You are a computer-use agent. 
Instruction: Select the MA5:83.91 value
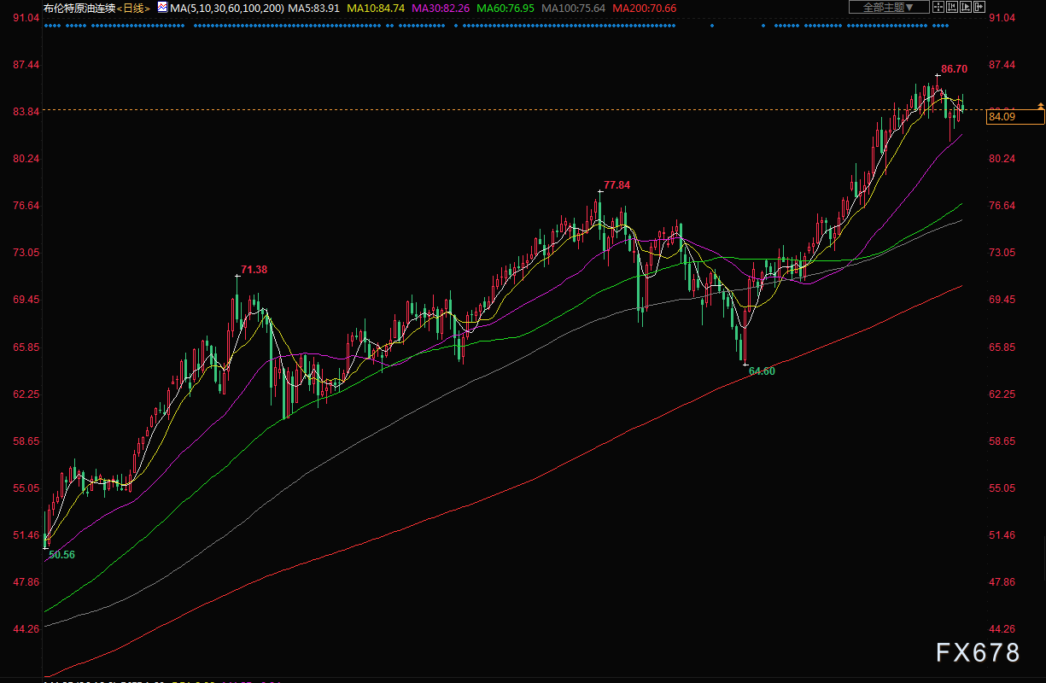click(x=314, y=8)
